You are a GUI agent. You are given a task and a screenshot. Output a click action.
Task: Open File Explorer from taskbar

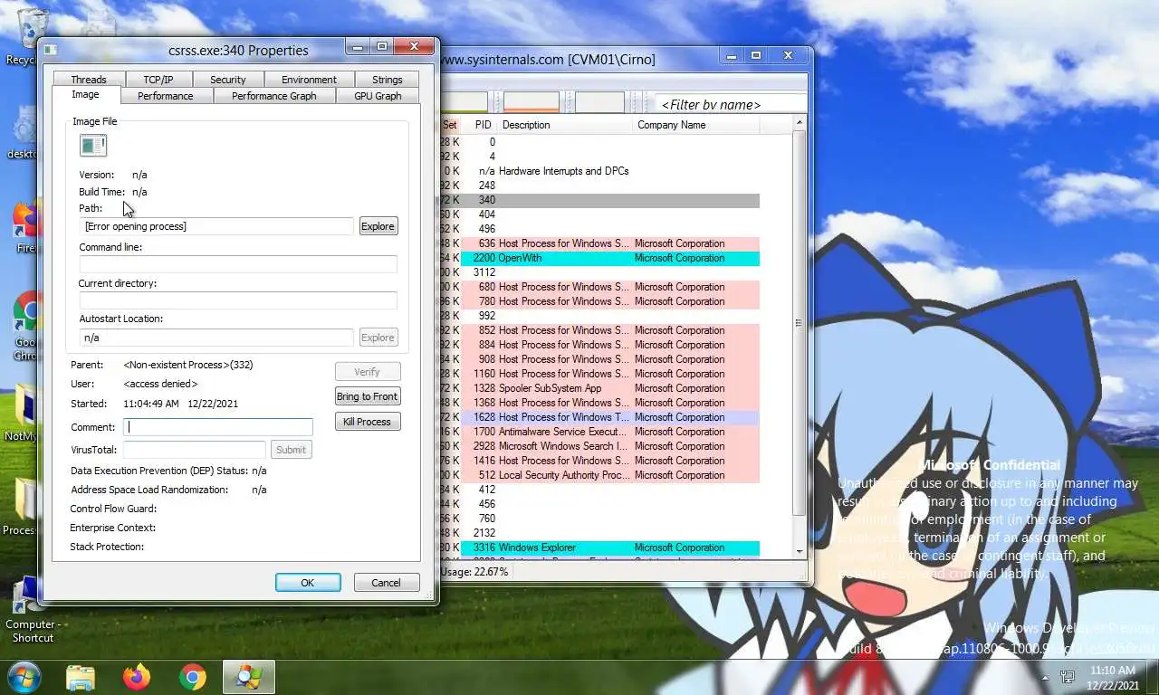[x=81, y=677]
